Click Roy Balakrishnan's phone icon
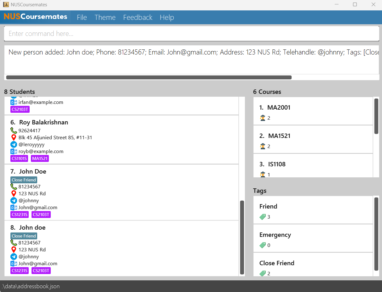This screenshot has width=382, height=292. [14, 130]
